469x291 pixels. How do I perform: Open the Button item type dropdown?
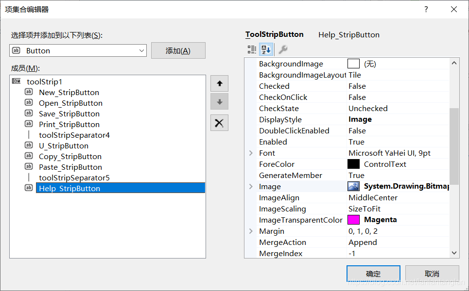[141, 50]
